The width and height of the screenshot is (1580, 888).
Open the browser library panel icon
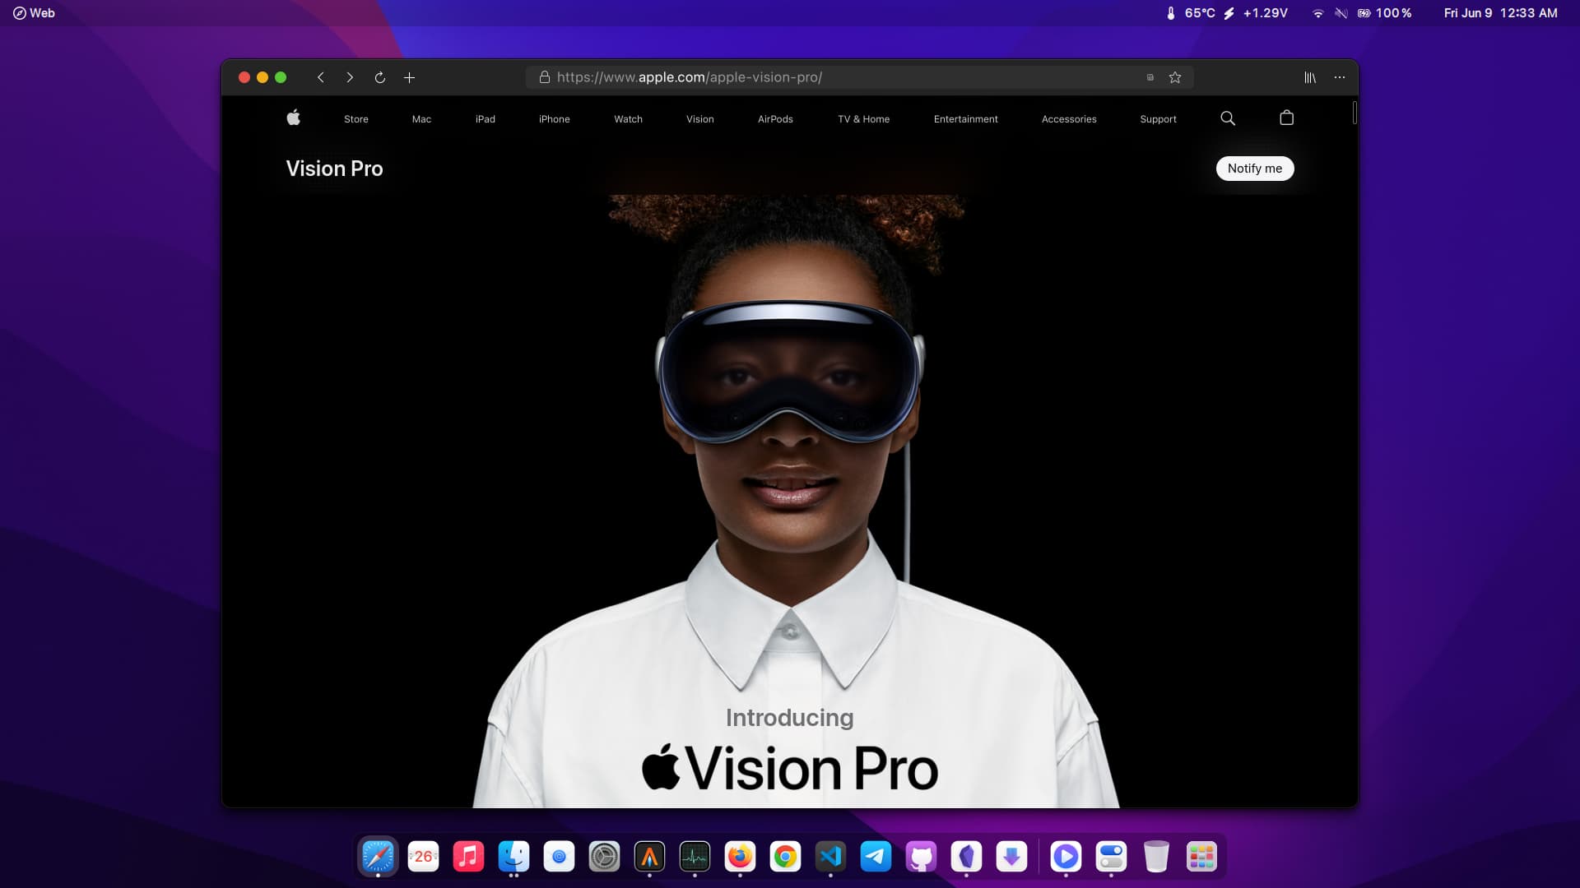(1310, 77)
